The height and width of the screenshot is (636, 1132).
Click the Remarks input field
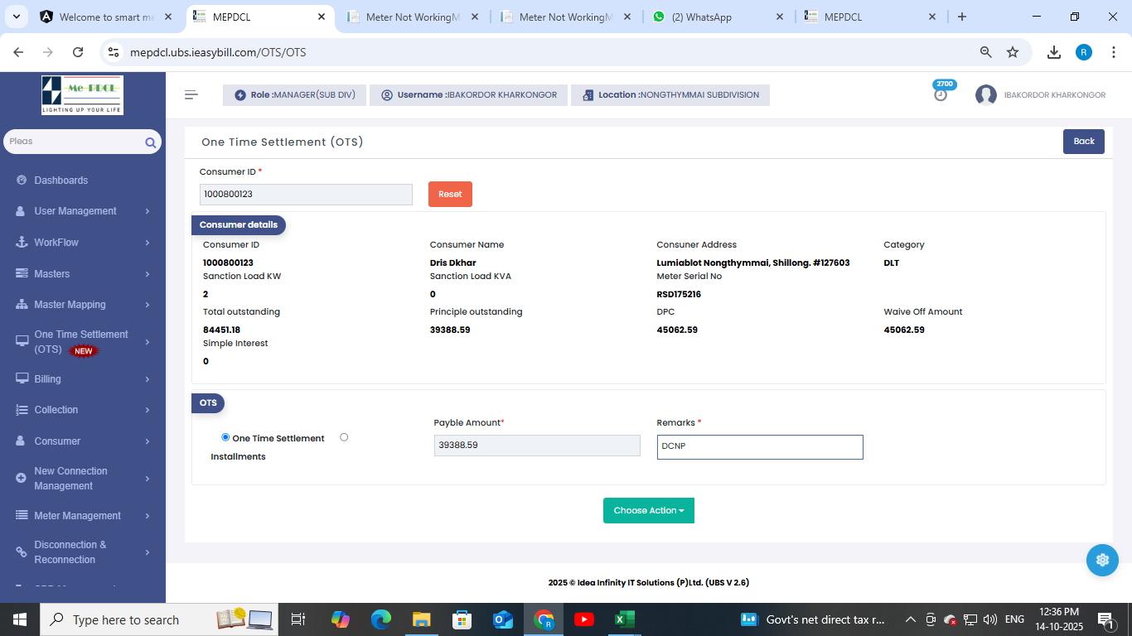(760, 447)
